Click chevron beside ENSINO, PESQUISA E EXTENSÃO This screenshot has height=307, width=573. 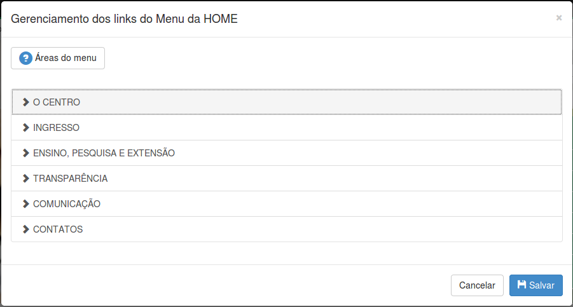click(x=25, y=153)
